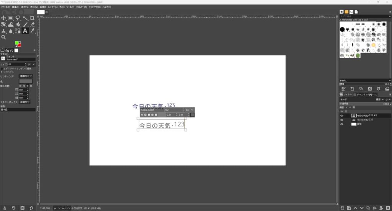This screenshot has height=211, width=392.
Task: Delete the selected layer
Action: 388,208
